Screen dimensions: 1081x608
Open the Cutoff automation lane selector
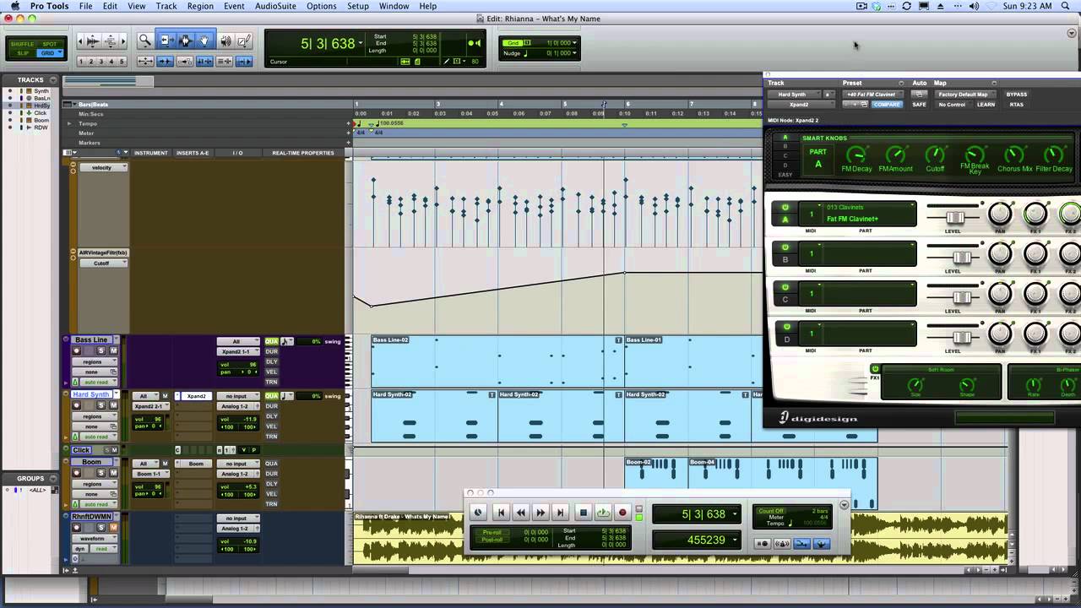(x=102, y=263)
